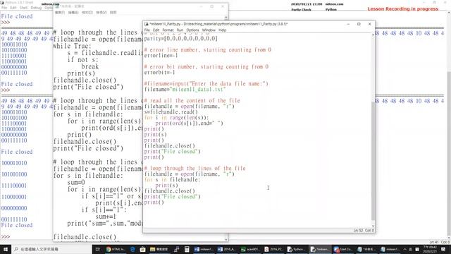Viewport: 451px width, 254px height.
Task: Minimize the miteen11_Parity.py editor window
Action: (x=348, y=24)
